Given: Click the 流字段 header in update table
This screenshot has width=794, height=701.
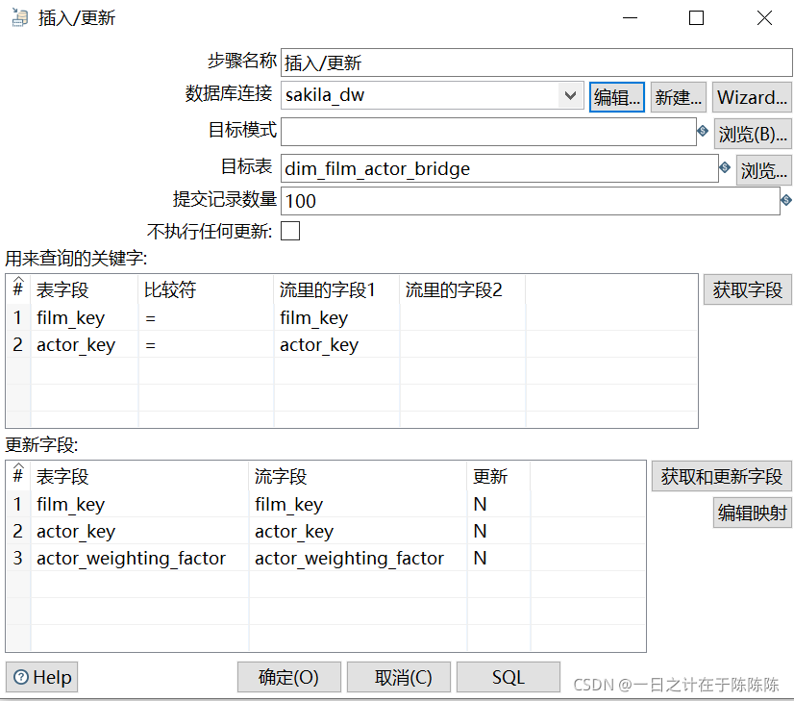Looking at the screenshot, I should tap(358, 476).
